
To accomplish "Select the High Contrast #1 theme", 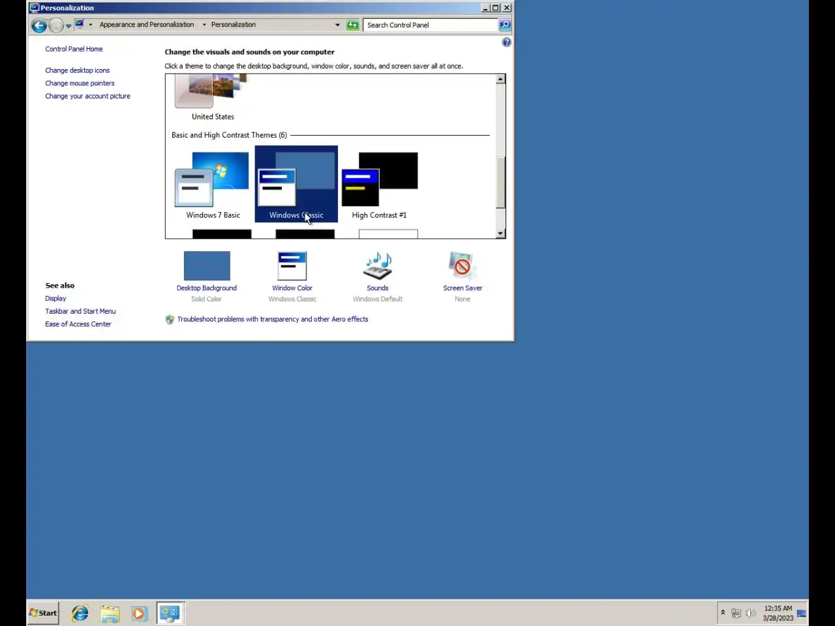I will (x=380, y=185).
